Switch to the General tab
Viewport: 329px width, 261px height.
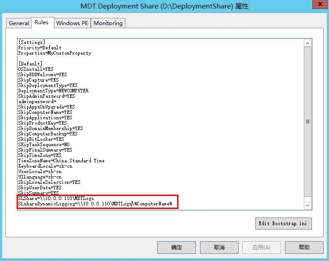(19, 23)
